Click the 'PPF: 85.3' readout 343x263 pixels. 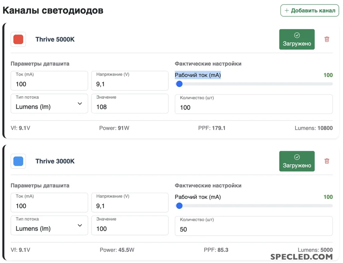[216, 250]
